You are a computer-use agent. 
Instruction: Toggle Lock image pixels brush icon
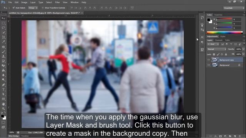(218, 54)
